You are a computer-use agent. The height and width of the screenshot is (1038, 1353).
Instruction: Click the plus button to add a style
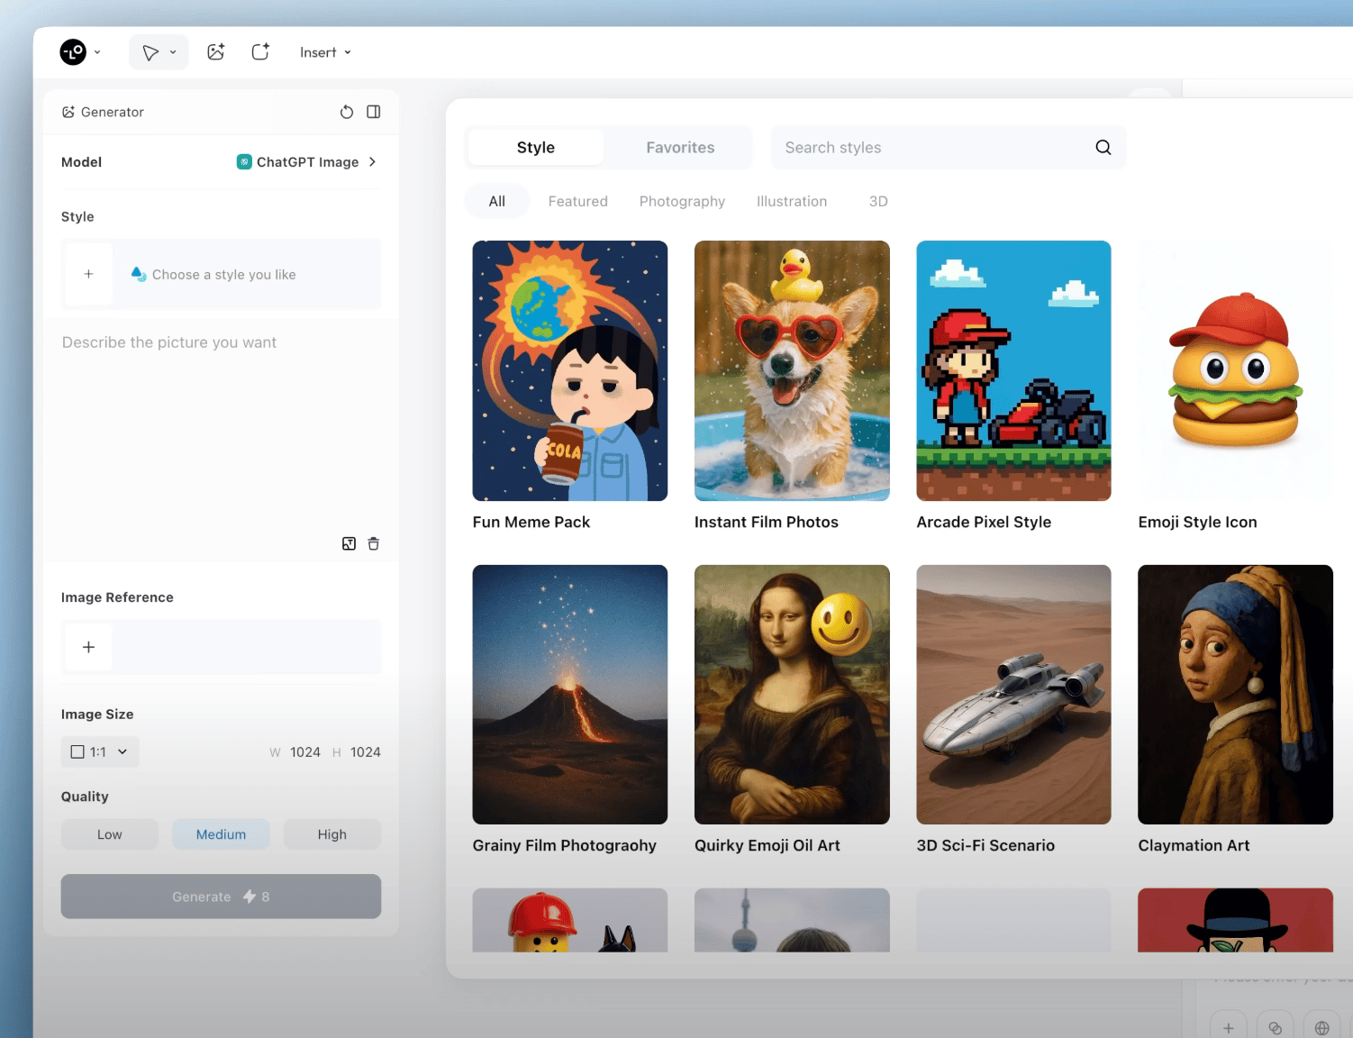(88, 274)
